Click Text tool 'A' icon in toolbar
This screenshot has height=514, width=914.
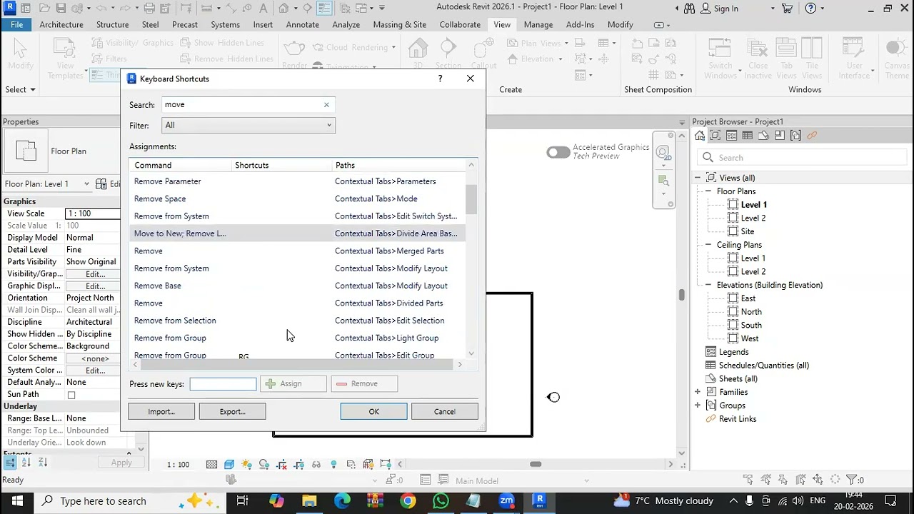point(263,8)
